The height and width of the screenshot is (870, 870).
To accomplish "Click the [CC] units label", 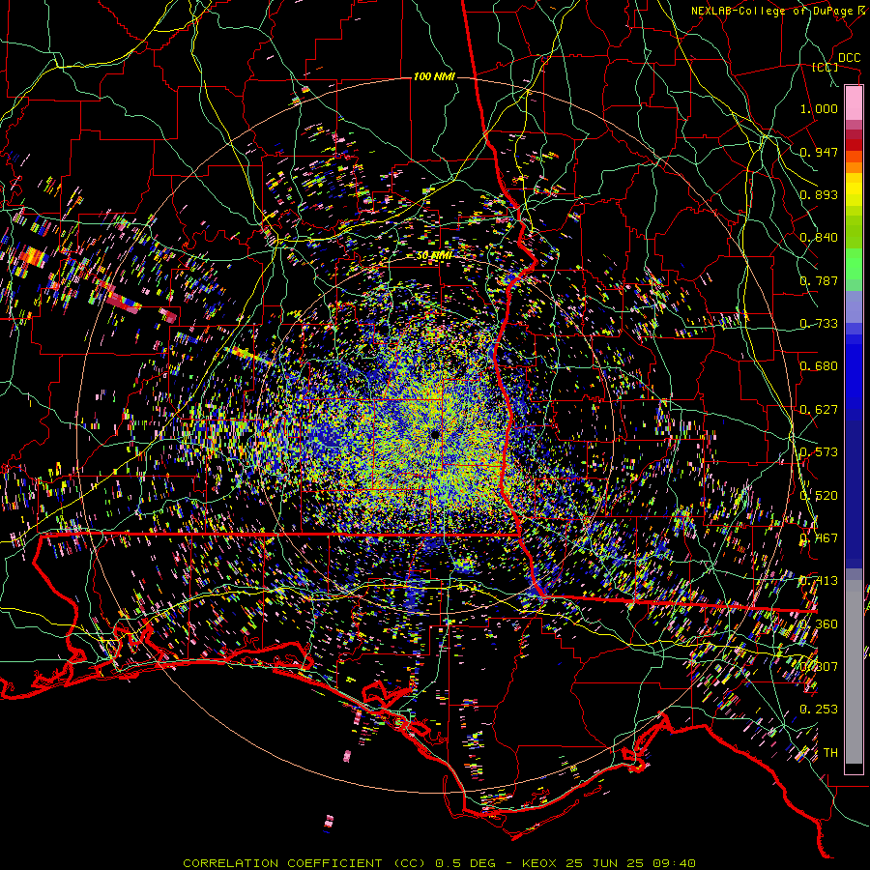I will coord(826,67).
